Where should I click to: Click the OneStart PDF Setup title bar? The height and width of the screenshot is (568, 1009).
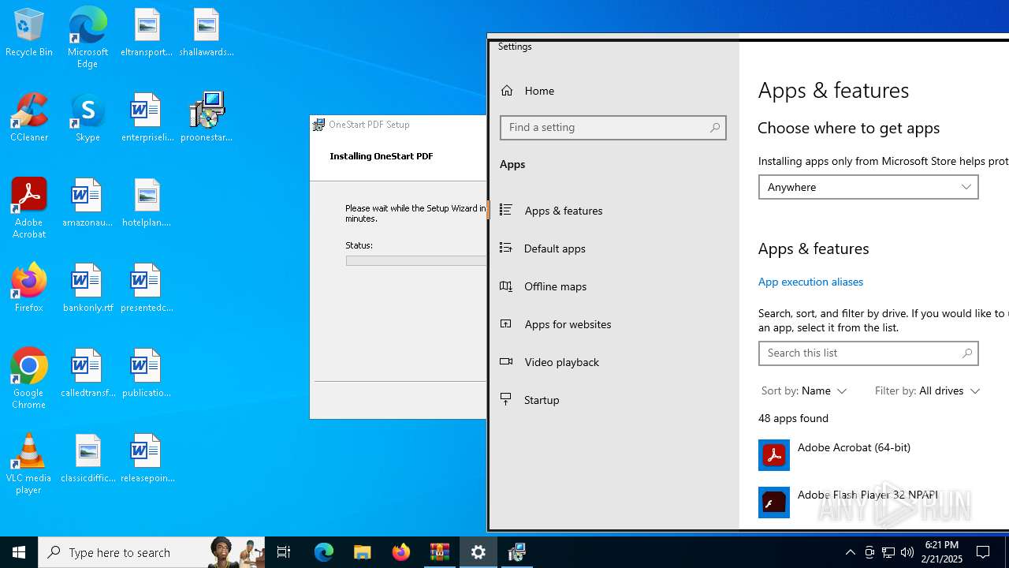(x=399, y=125)
